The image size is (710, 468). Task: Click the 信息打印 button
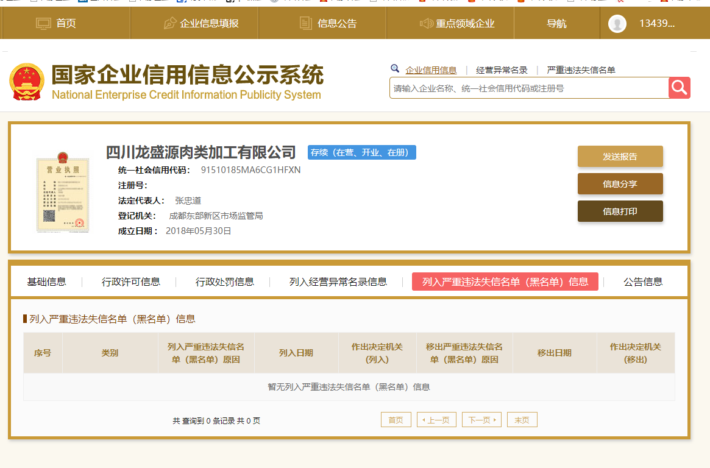(620, 211)
